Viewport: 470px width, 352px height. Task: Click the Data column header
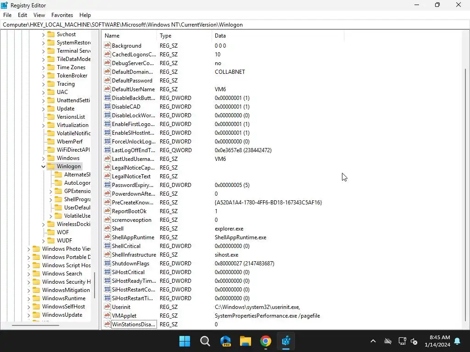click(x=278, y=36)
